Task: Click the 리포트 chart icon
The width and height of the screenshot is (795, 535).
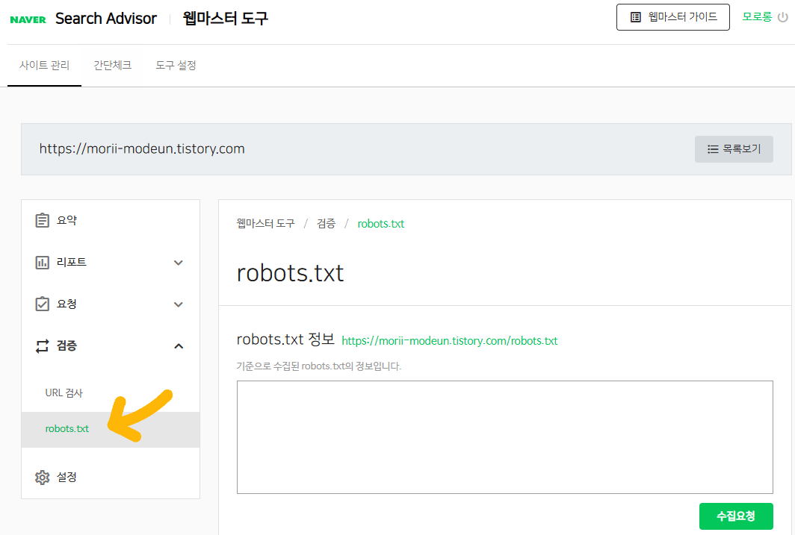Action: tap(42, 262)
